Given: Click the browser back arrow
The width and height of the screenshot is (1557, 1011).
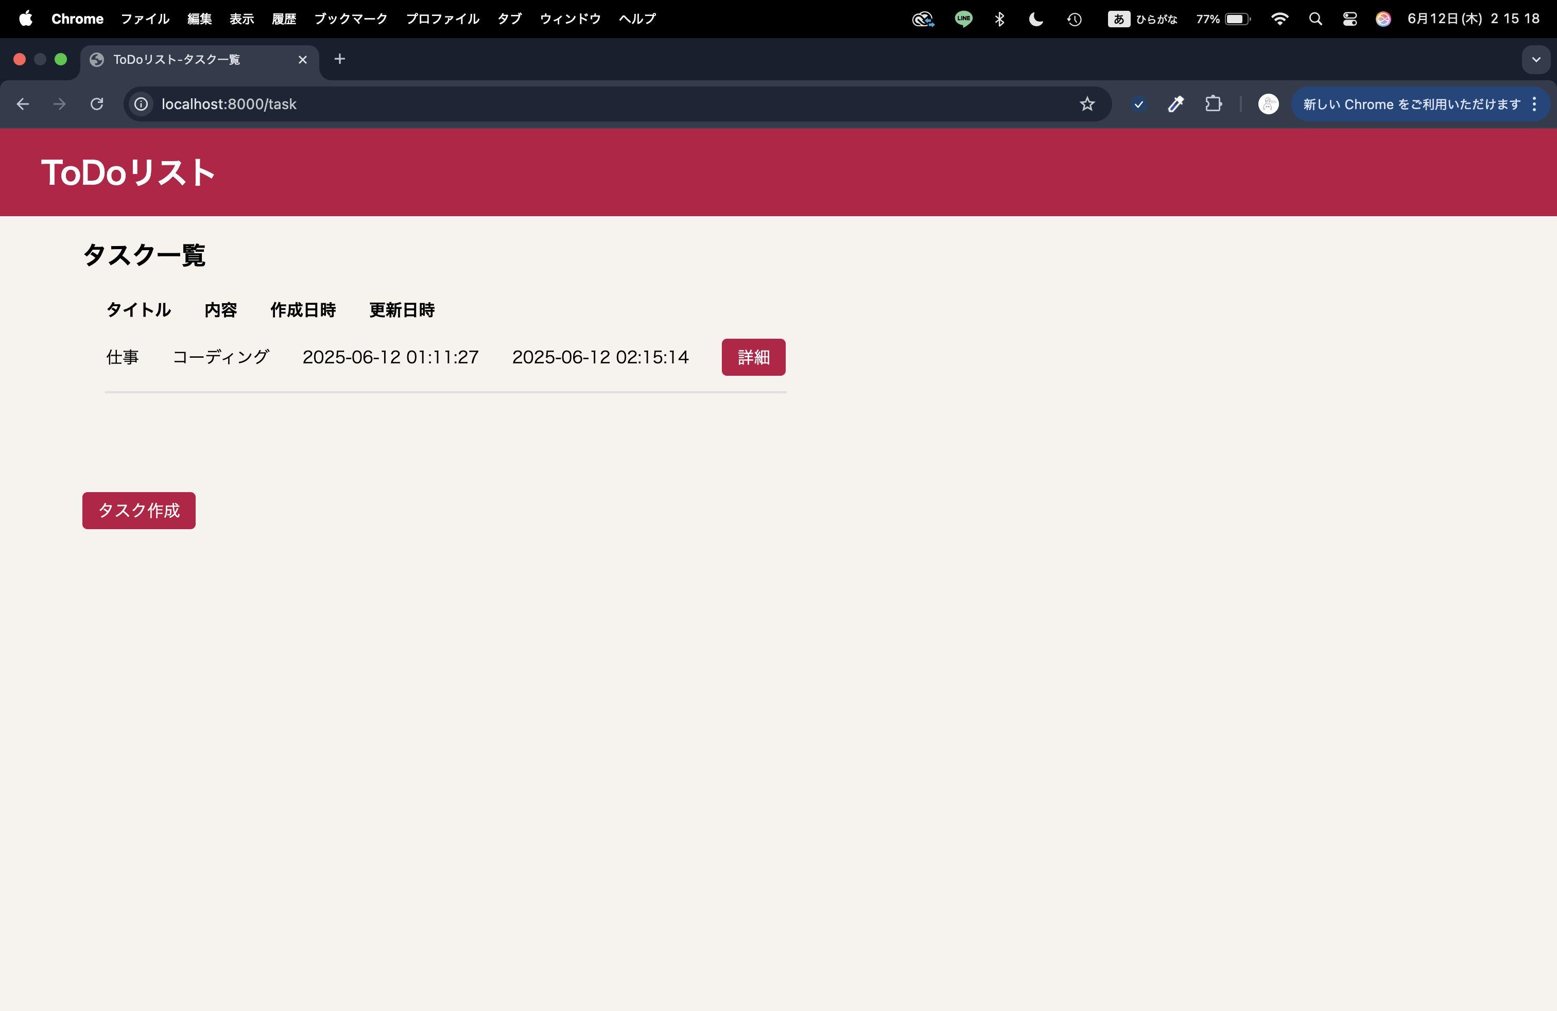Looking at the screenshot, I should click(23, 104).
